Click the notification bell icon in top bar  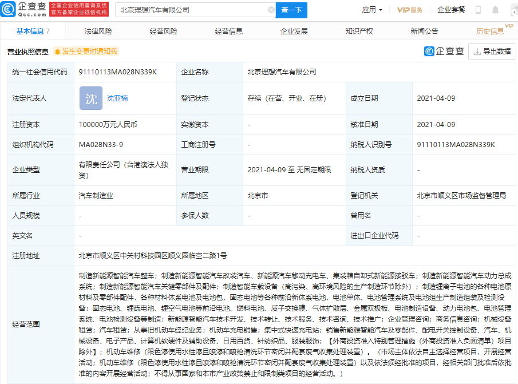pyautogui.click(x=496, y=9)
